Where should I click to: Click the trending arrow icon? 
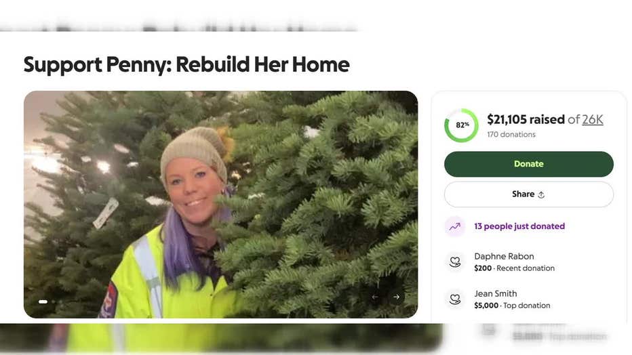[455, 226]
